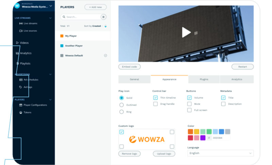The height and width of the screenshot is (165, 272).
Task: Play the preview video
Action: point(186,32)
